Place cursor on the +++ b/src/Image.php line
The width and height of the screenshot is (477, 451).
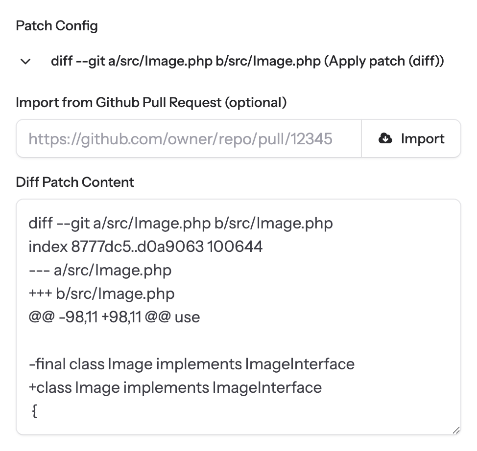(x=101, y=293)
